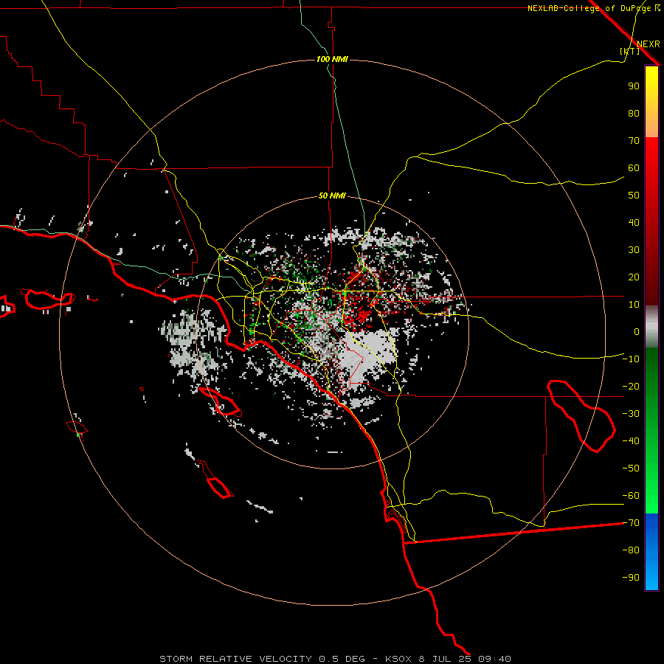
Task: Click the NEXLAB-College of DuPage header text
Action: tap(594, 8)
